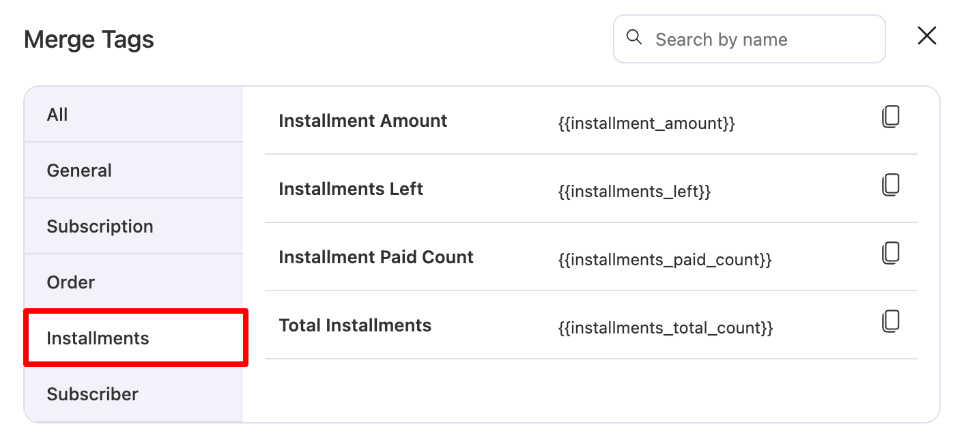Click the Total Installments label
Screen dimensions: 968x446
point(354,325)
